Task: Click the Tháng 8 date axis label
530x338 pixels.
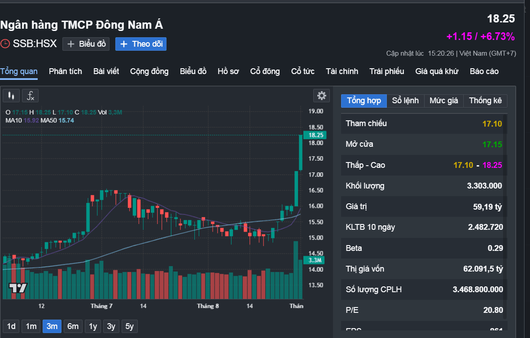Action: 208,306
